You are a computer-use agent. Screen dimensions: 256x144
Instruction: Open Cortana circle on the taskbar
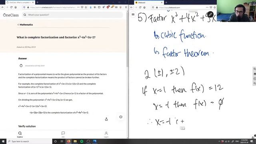[x=55, y=141]
